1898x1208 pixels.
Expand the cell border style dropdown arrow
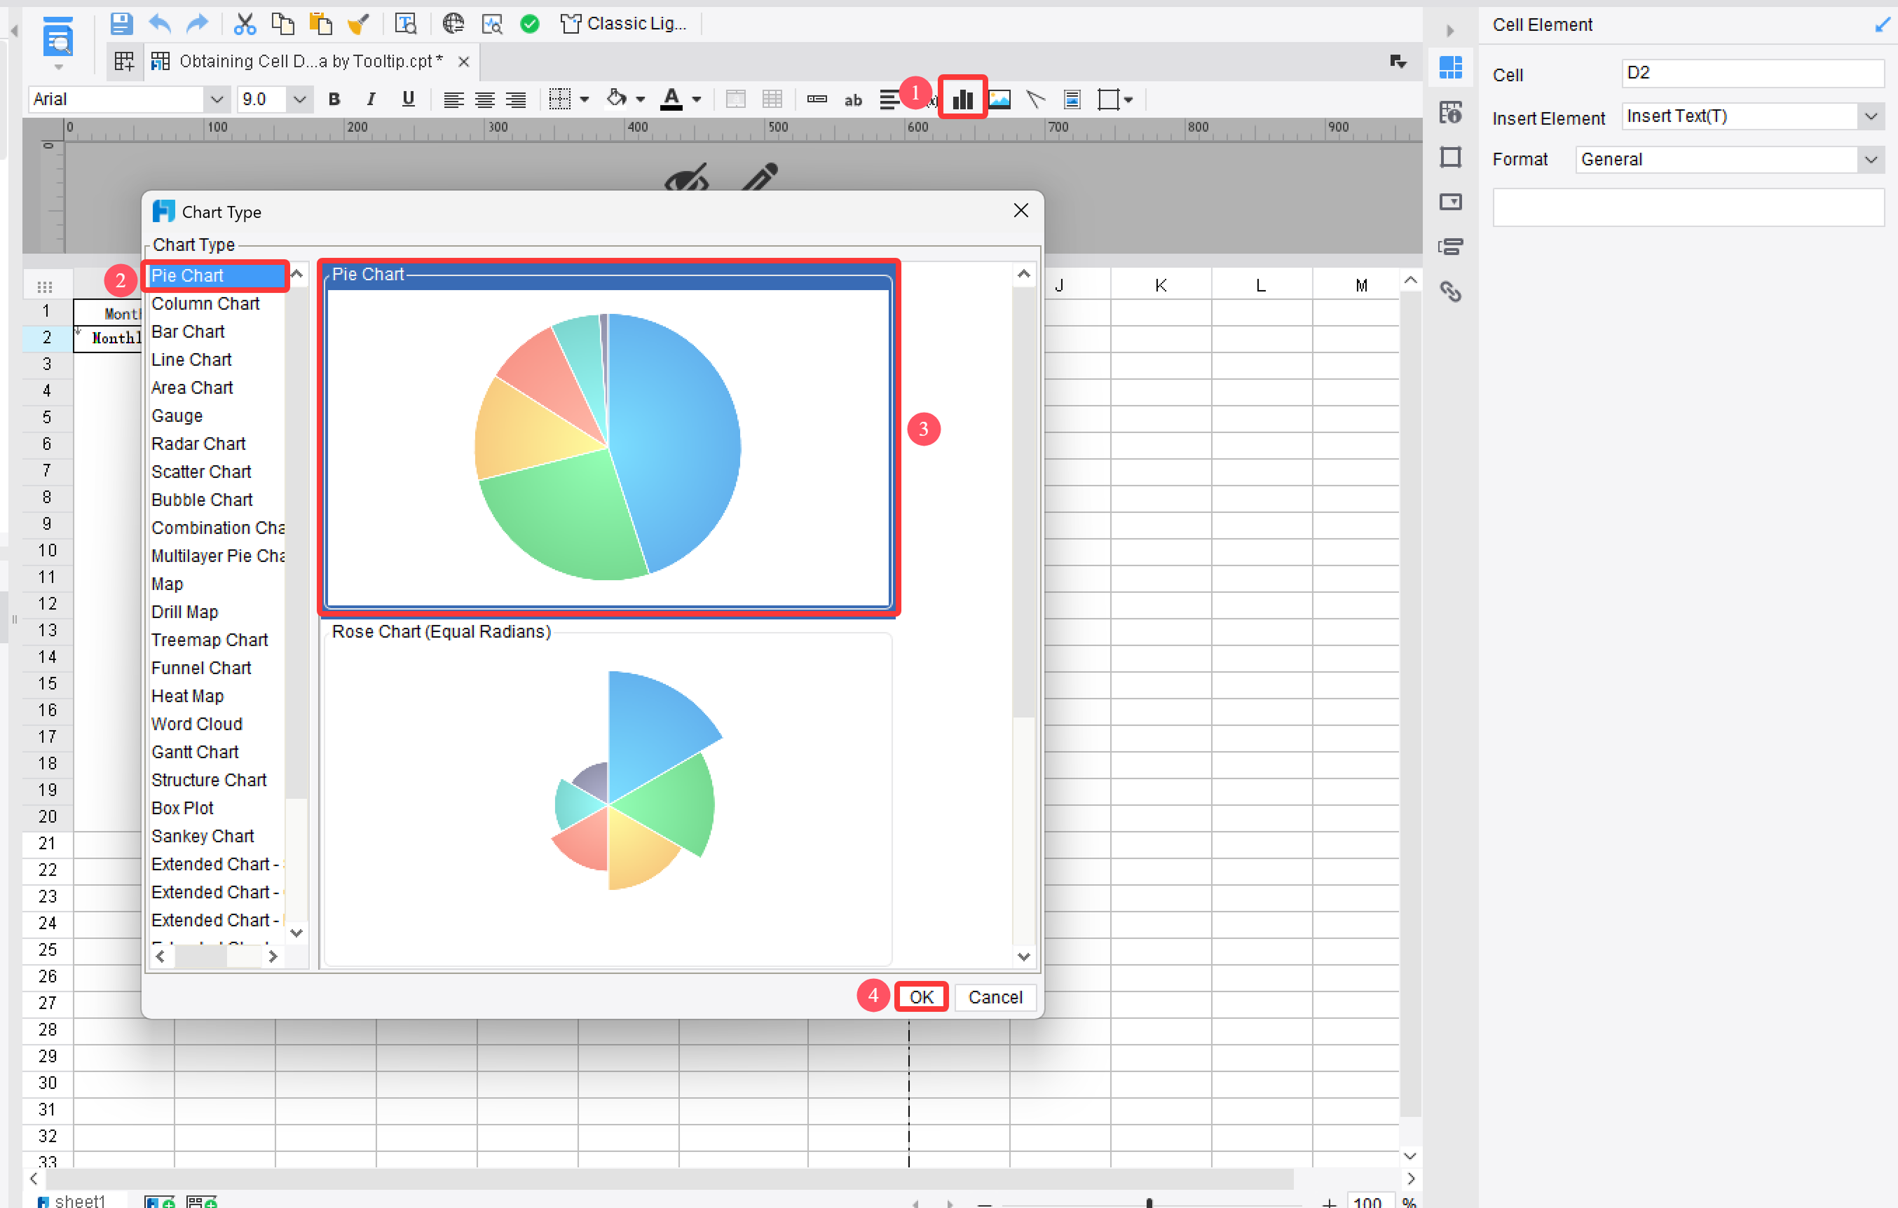[x=584, y=100]
